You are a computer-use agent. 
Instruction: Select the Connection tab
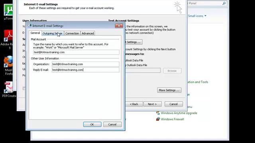(x=72, y=33)
